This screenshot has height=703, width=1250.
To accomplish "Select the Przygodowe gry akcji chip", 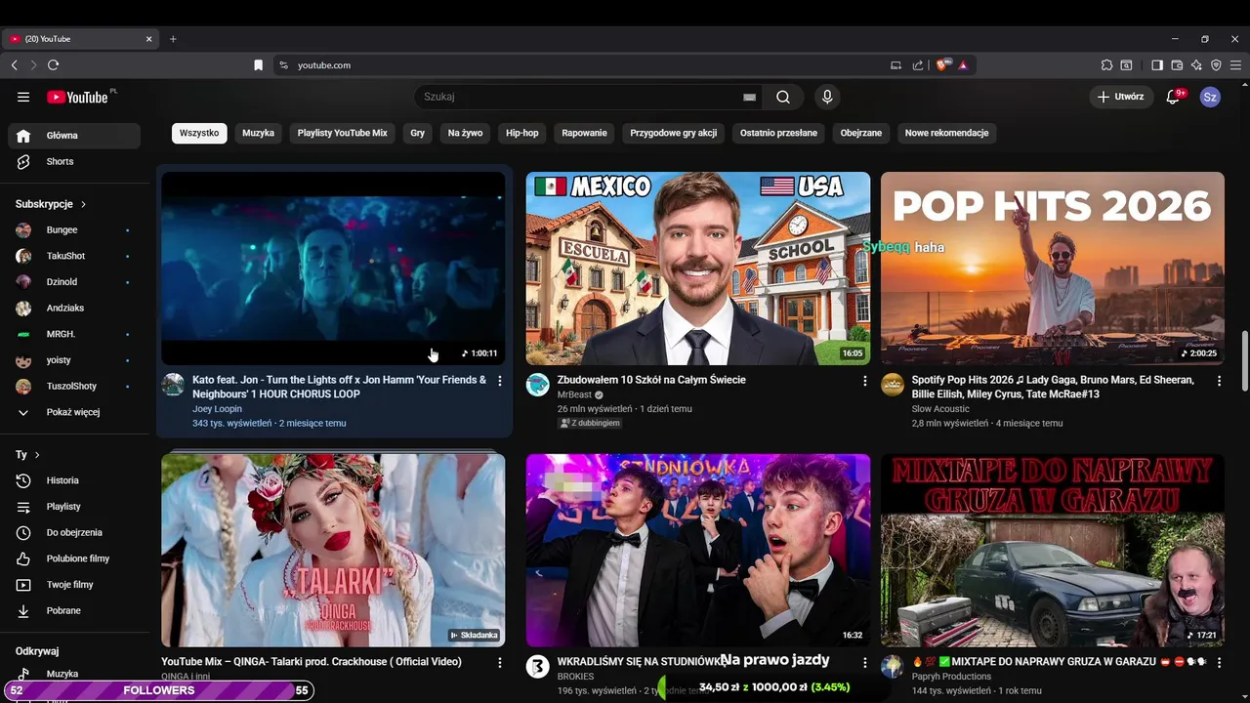I will [674, 133].
